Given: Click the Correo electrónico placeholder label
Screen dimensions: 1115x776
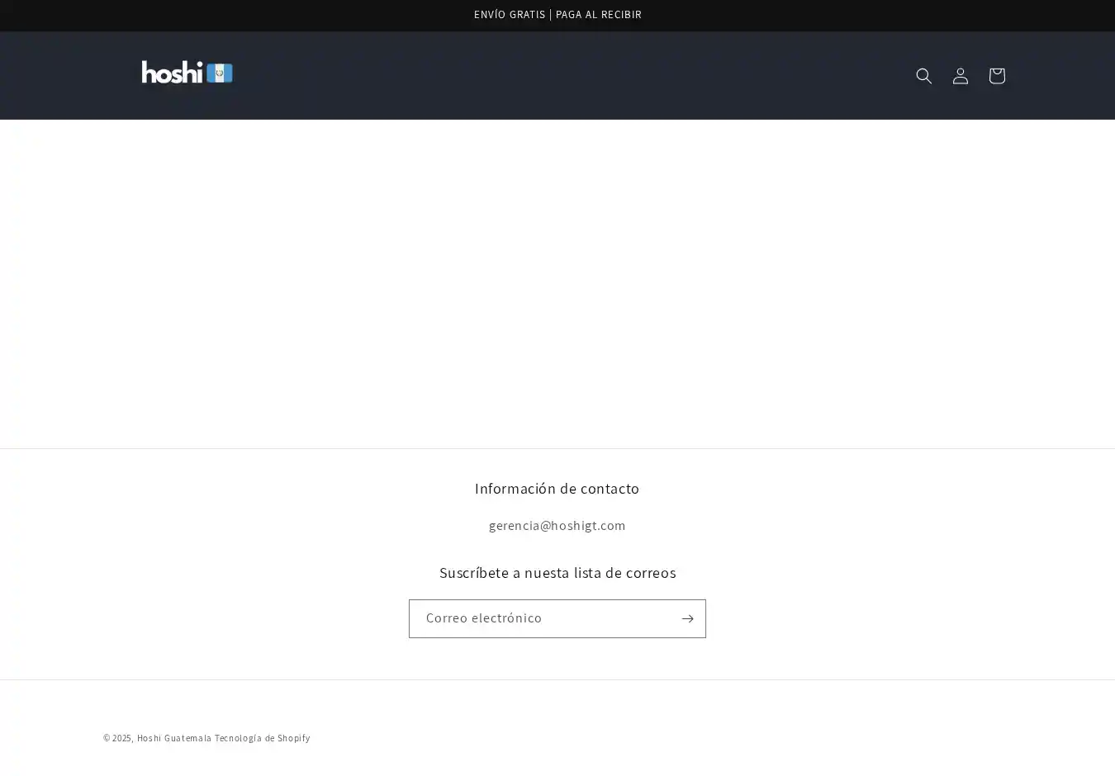Looking at the screenshot, I should (x=484, y=618).
